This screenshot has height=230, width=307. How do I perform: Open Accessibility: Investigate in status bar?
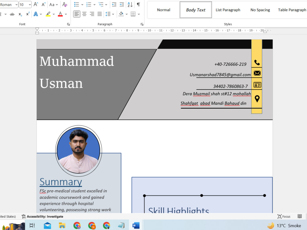pos(42,217)
